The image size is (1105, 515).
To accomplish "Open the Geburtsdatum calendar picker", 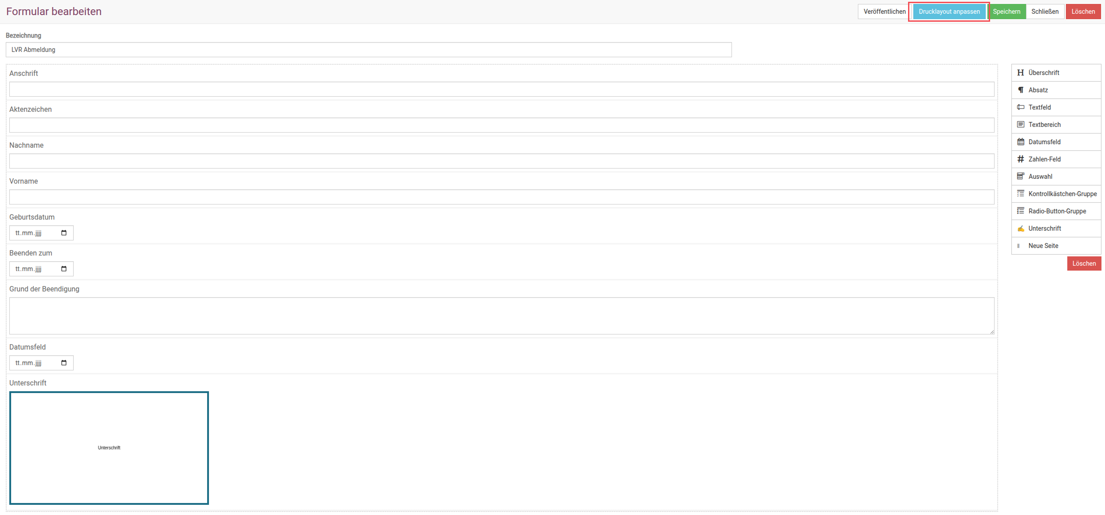I will (x=64, y=233).
